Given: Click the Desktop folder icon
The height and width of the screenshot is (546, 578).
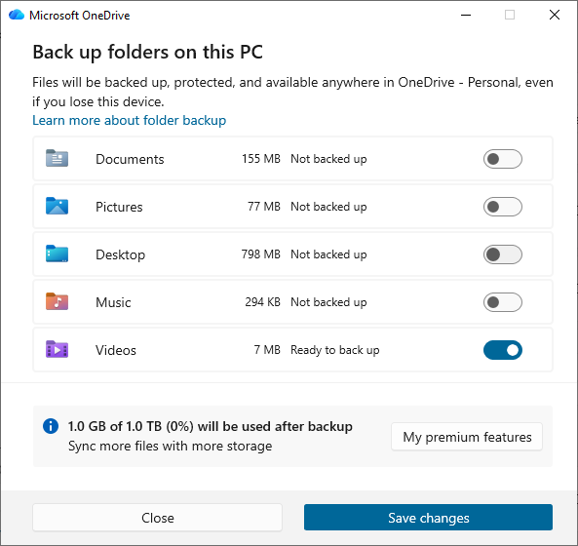Looking at the screenshot, I should [x=57, y=253].
